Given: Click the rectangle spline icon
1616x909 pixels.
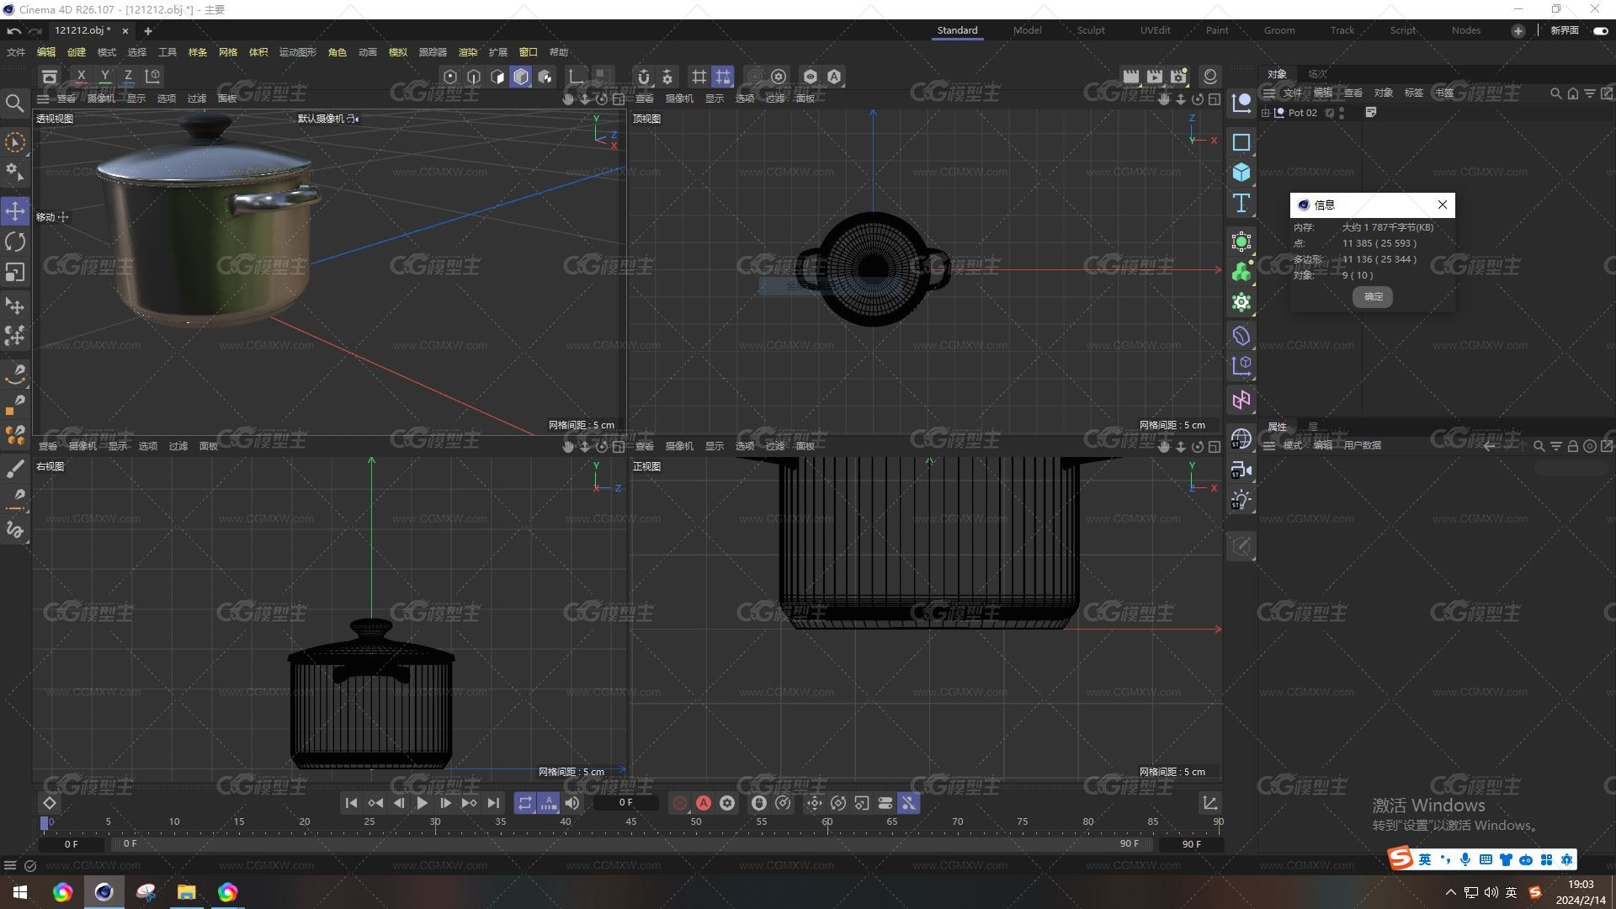Looking at the screenshot, I should 1241,142.
